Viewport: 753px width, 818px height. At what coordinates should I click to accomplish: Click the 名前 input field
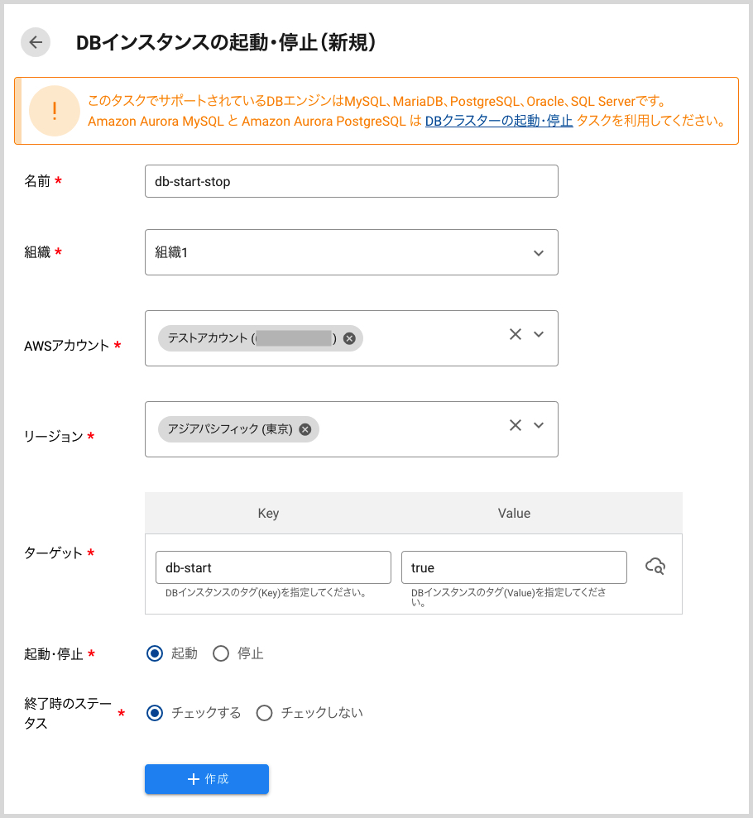tap(351, 181)
